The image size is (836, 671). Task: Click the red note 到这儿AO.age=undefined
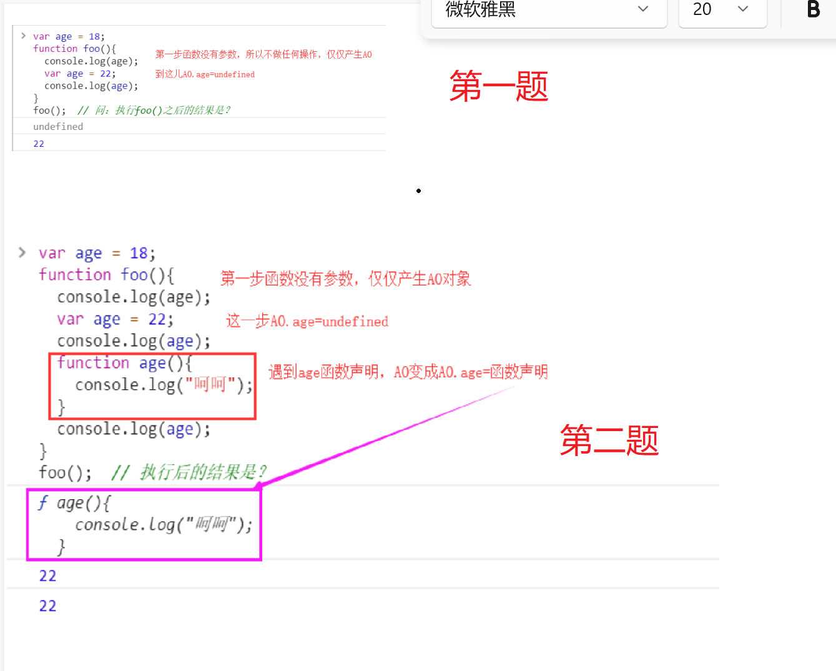click(x=205, y=74)
